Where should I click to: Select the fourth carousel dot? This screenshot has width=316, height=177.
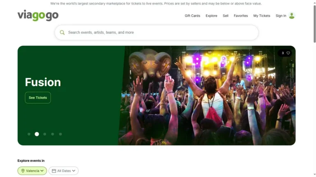point(53,134)
